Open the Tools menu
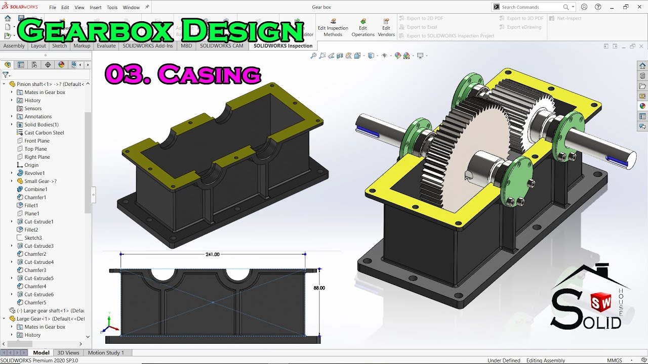This screenshot has height=364, width=648. pyautogui.click(x=112, y=8)
